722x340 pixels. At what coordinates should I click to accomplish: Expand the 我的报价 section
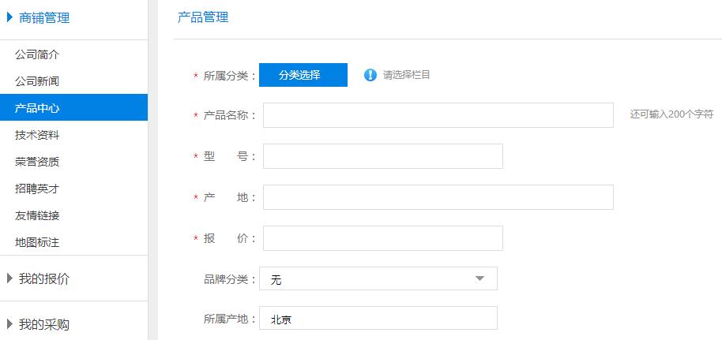pos(9,278)
